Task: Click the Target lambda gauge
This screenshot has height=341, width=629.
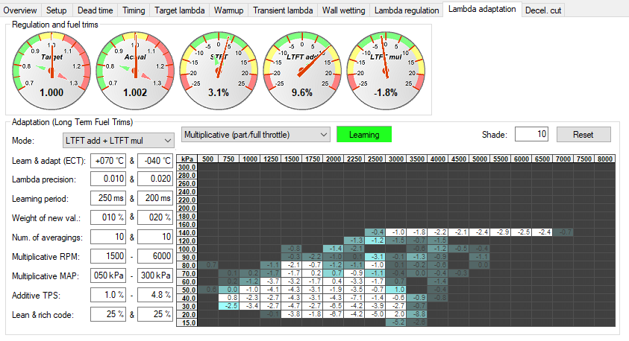Action: 51,71
